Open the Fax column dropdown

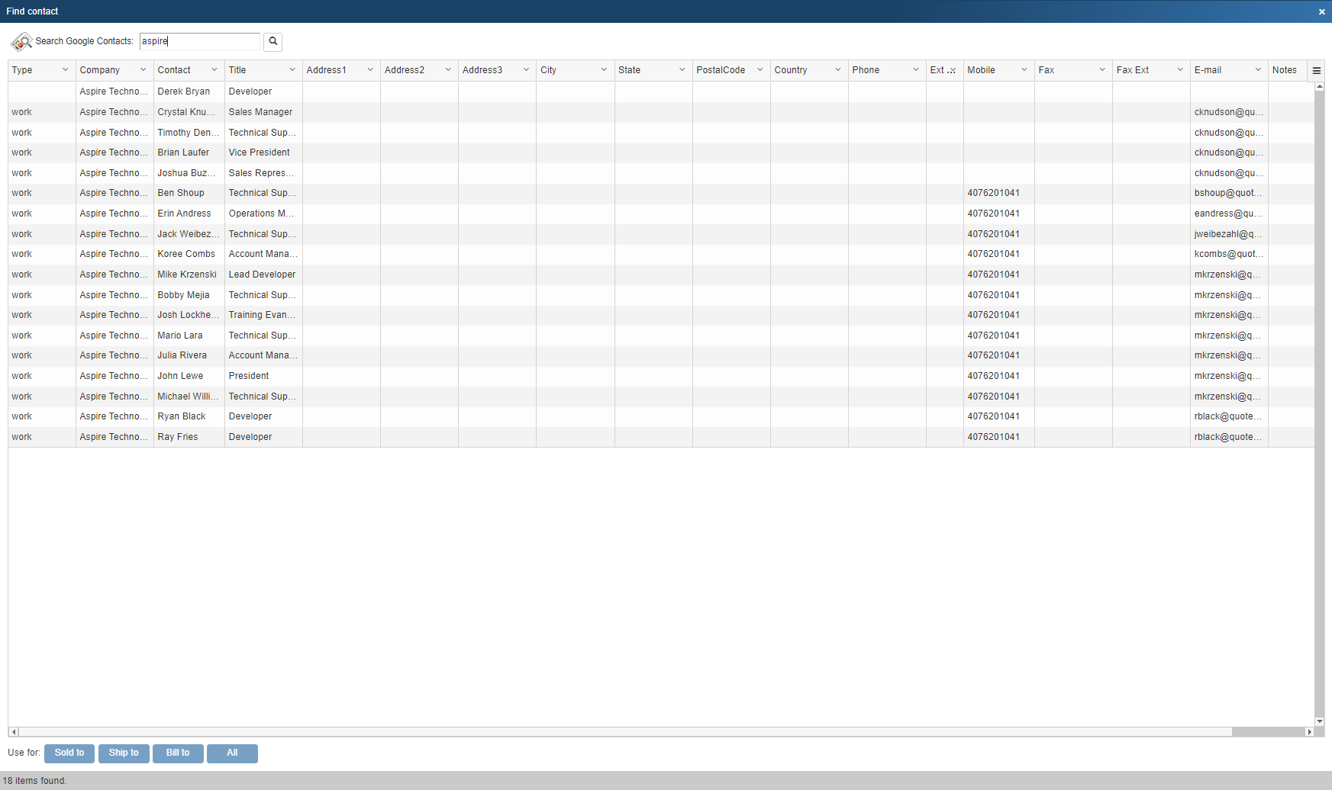click(1102, 70)
